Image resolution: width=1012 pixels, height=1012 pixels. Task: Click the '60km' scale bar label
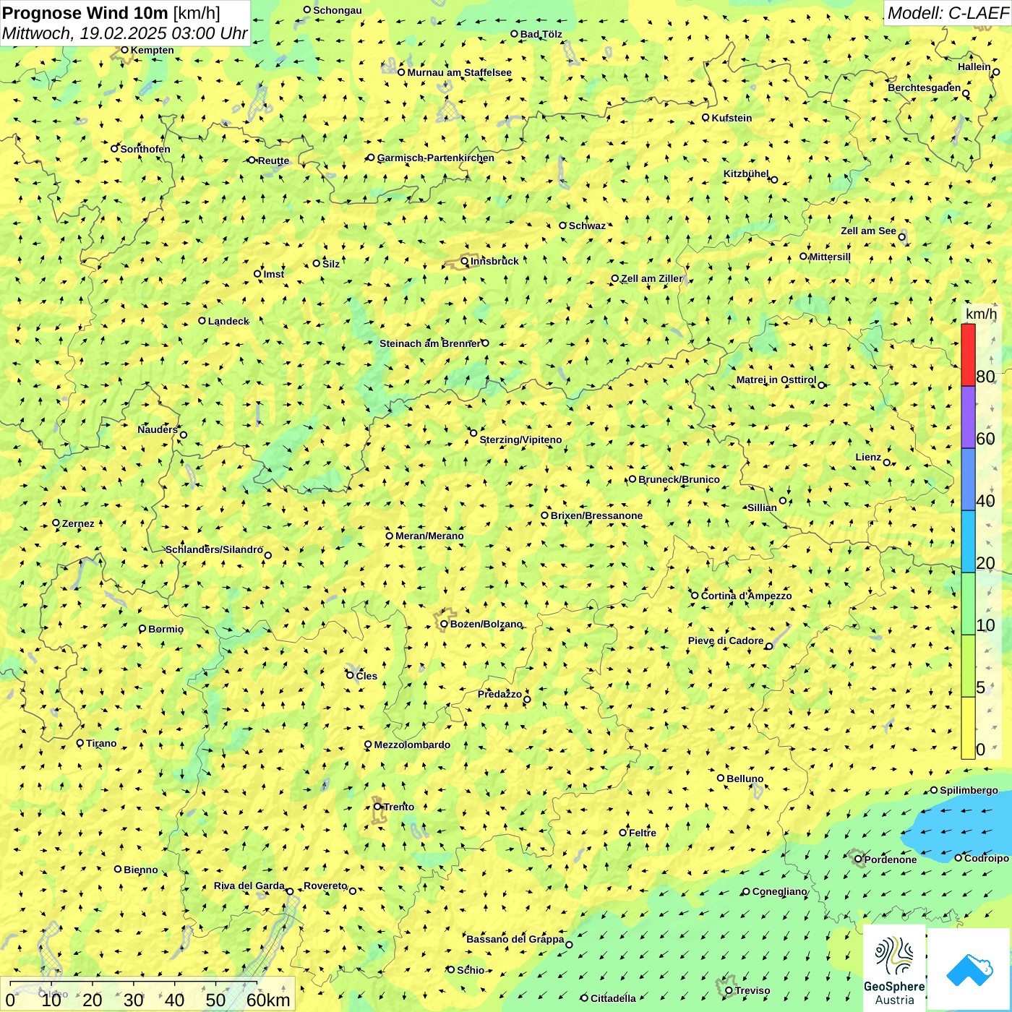(x=268, y=1000)
